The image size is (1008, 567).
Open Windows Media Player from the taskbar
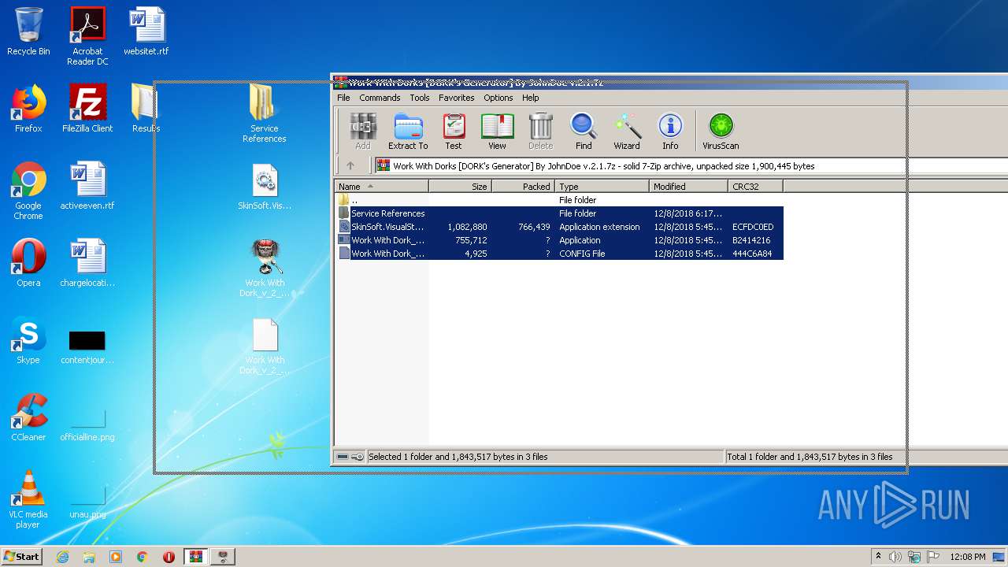pos(116,557)
